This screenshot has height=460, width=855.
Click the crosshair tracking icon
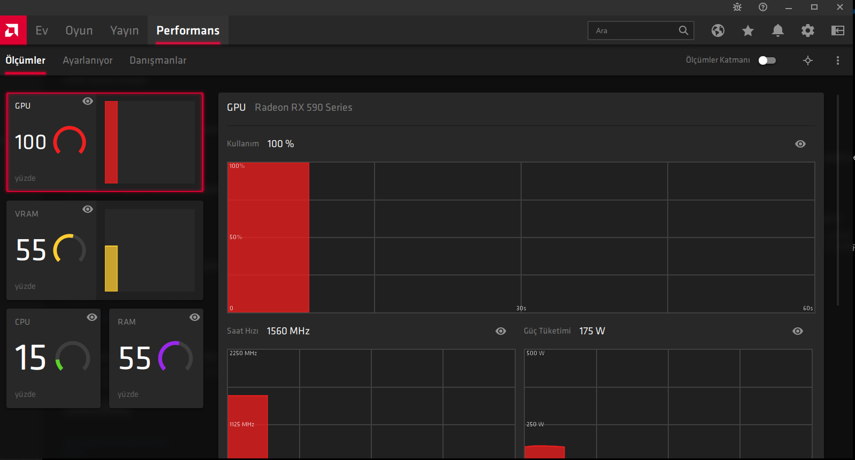coord(808,60)
